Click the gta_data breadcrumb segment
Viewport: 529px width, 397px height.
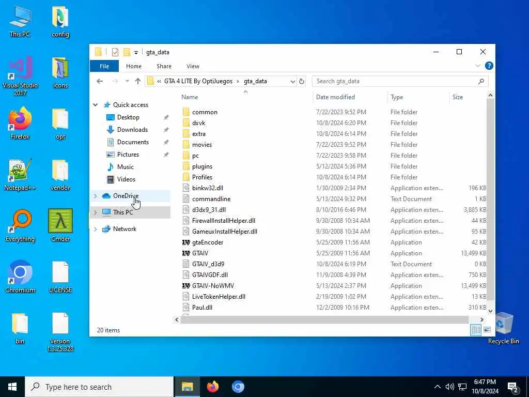tap(255, 81)
